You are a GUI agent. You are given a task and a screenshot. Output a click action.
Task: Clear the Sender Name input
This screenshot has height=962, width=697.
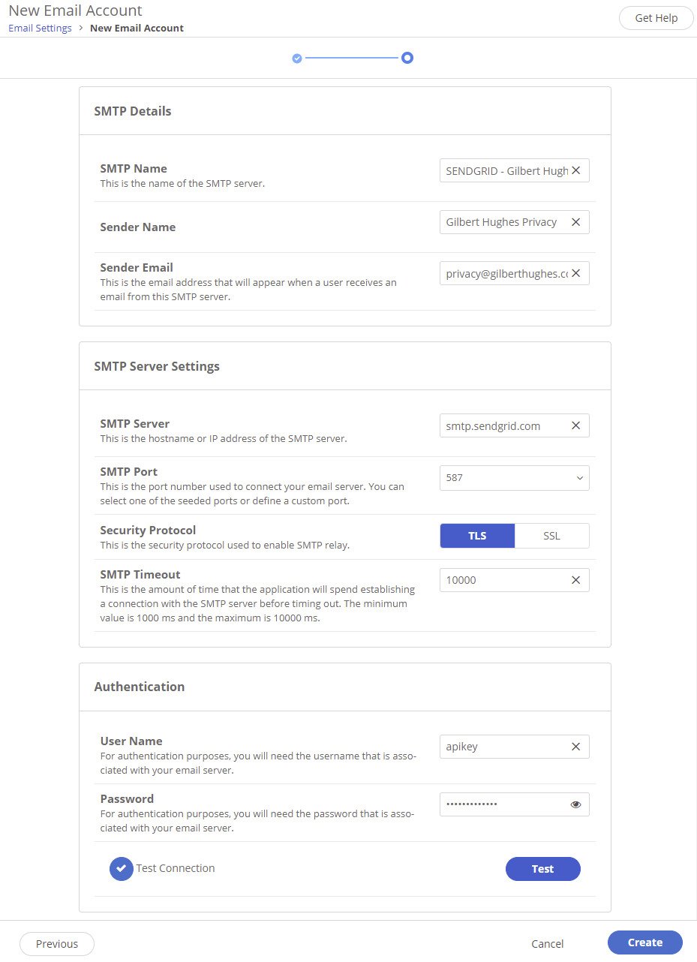tap(575, 221)
